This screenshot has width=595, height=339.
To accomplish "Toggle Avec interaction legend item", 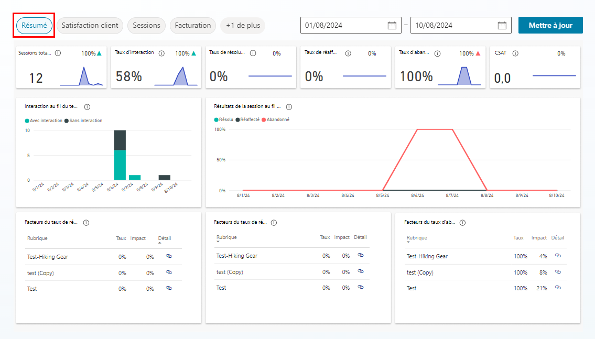I will [x=44, y=121].
